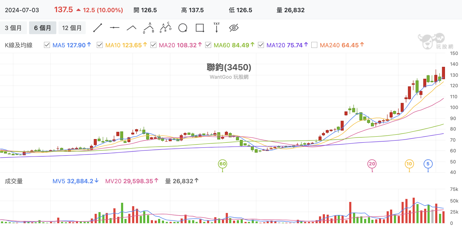Uncheck the MA5 moving average checkbox
The width and height of the screenshot is (462, 226).
click(x=47, y=45)
